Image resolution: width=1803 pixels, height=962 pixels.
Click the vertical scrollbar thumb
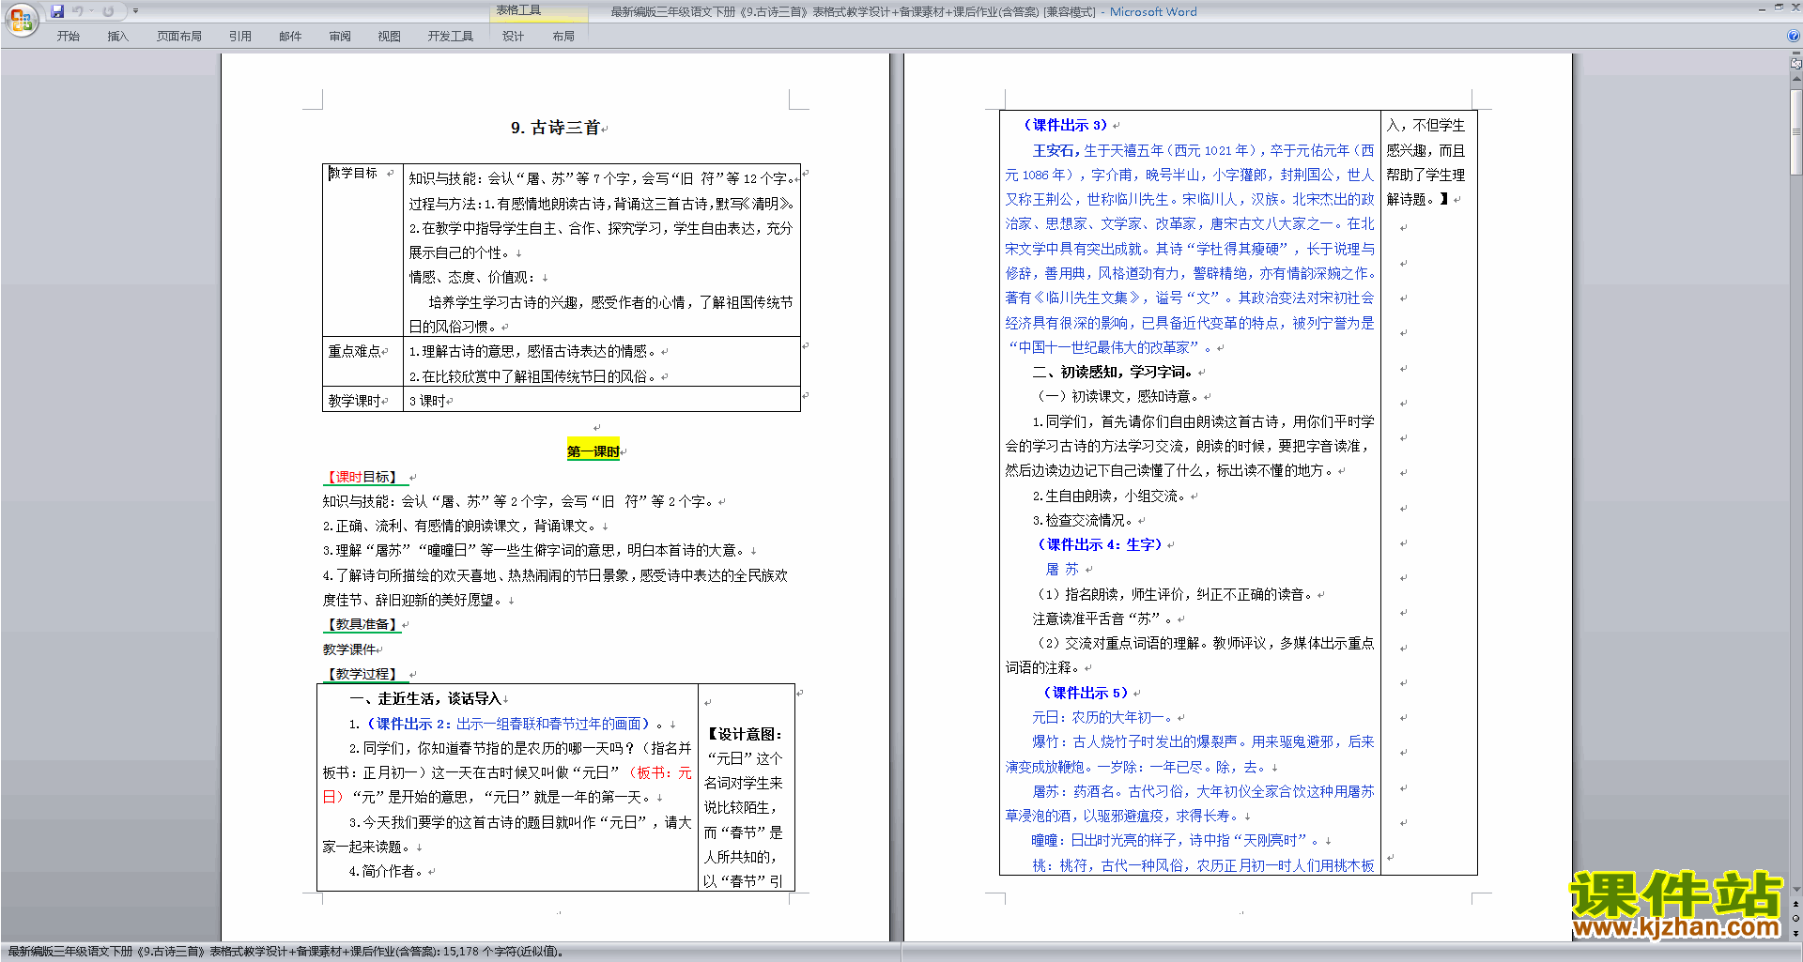pyautogui.click(x=1796, y=131)
